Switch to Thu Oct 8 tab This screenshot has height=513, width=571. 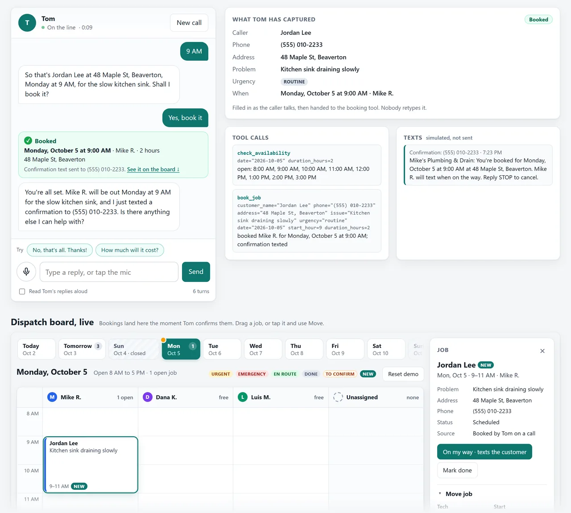(x=304, y=349)
